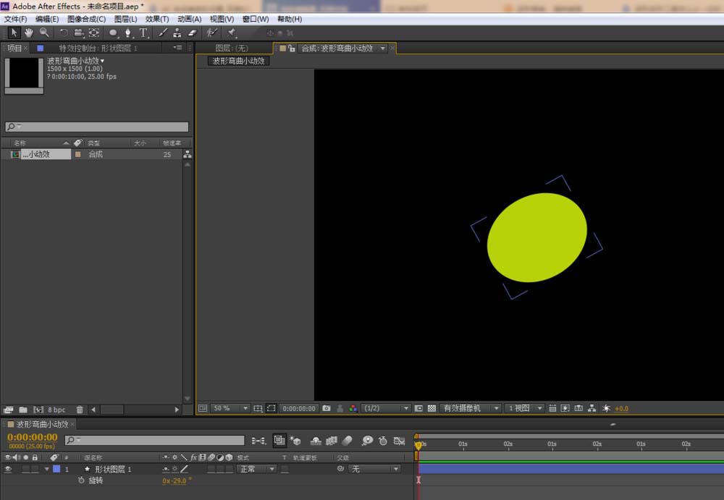
Task: Select the Horizontal Type tool
Action: pos(143,33)
